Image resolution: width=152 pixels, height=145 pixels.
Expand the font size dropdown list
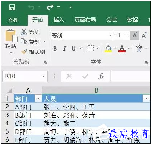pos(127,35)
